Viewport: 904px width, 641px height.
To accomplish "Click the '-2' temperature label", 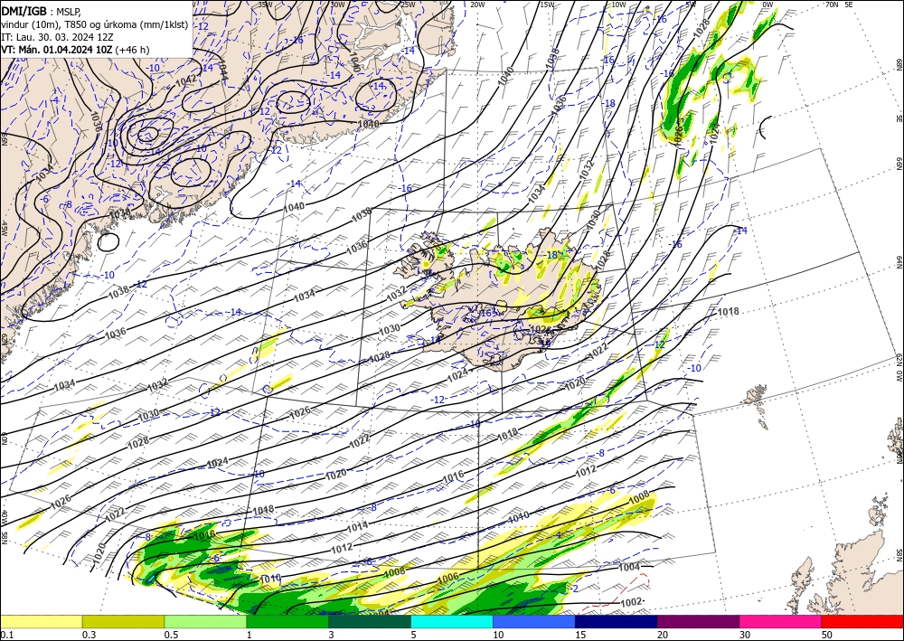I will tap(574, 589).
